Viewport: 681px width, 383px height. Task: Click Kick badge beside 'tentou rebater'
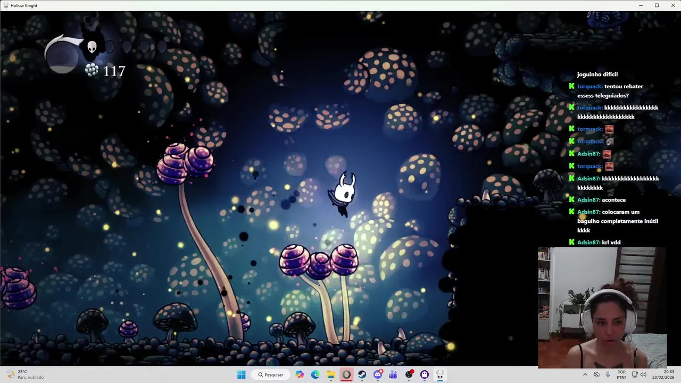[572, 86]
